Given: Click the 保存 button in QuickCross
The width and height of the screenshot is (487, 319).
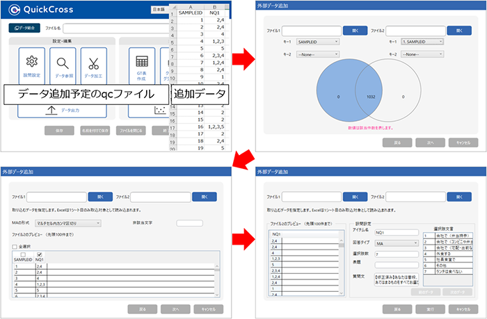Looking at the screenshot, I should [59, 131].
